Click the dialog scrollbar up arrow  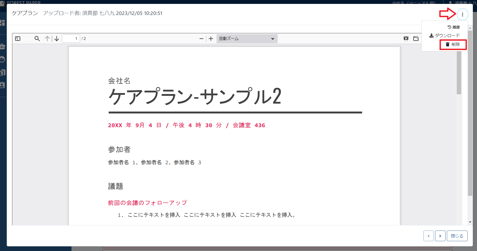pos(470,28)
